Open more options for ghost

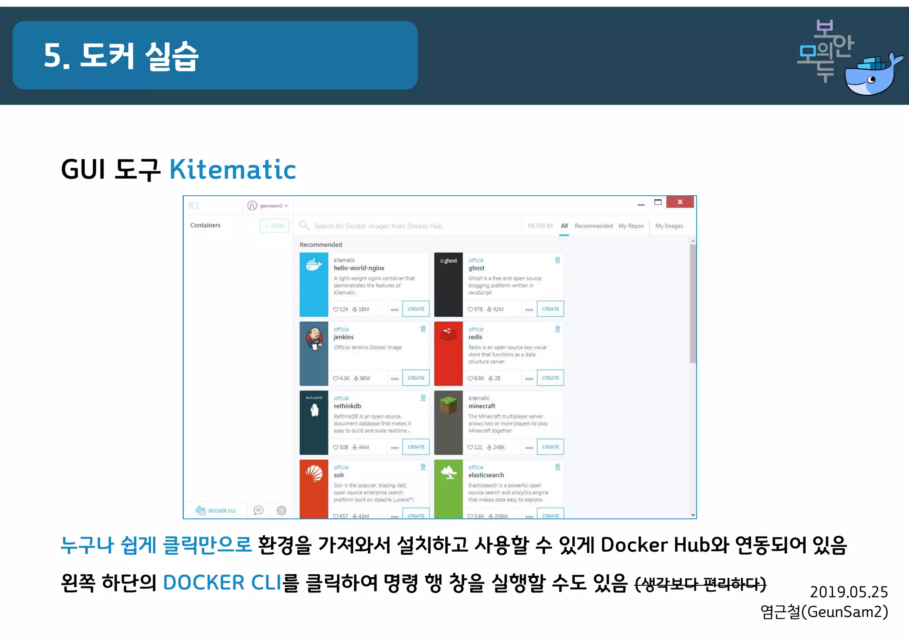(529, 309)
